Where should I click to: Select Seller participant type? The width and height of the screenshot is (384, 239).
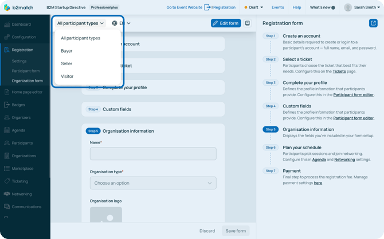pyautogui.click(x=66, y=63)
